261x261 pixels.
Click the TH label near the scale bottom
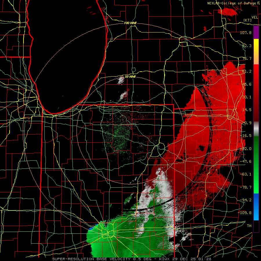(249, 226)
